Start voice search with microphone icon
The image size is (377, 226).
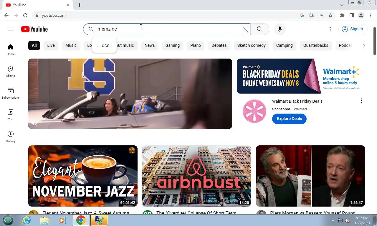point(280,29)
